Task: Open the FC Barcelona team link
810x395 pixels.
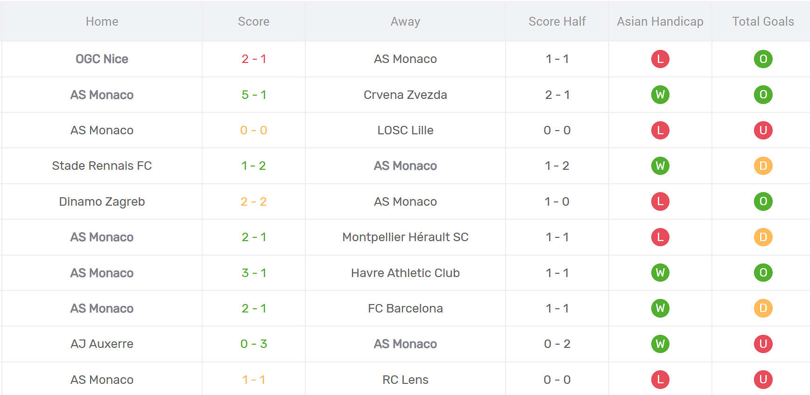Action: [x=405, y=308]
